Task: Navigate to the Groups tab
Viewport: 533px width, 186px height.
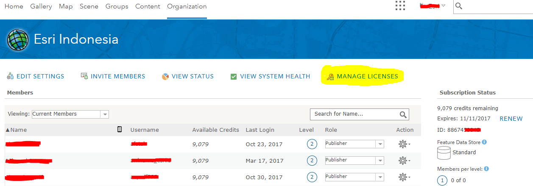Action: tap(117, 6)
